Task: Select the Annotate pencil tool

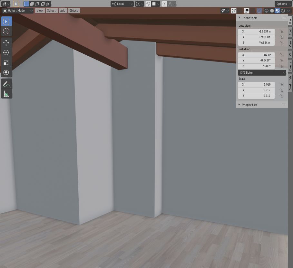Action: coord(6,84)
